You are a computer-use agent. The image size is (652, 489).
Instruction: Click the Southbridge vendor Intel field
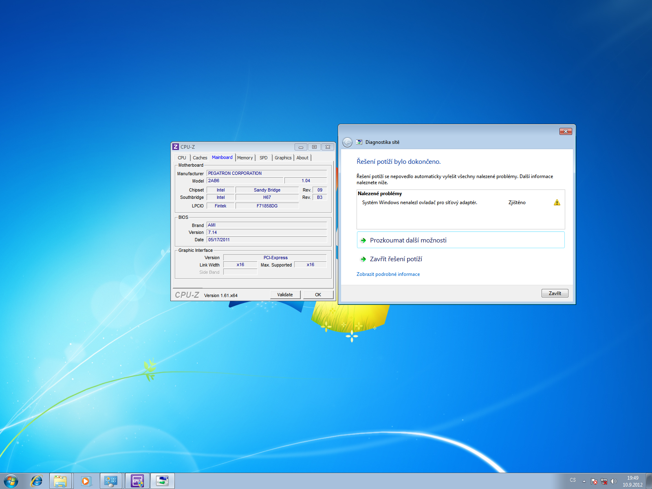tap(220, 197)
